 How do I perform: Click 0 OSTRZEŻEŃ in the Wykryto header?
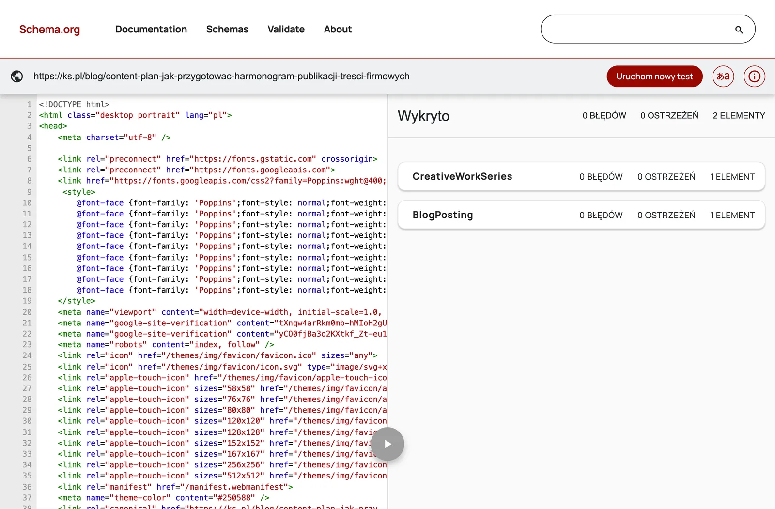click(669, 116)
